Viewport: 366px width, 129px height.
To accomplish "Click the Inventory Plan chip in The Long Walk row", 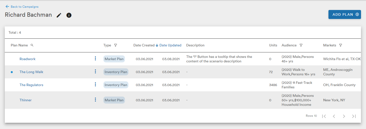I will tap(116, 72).
